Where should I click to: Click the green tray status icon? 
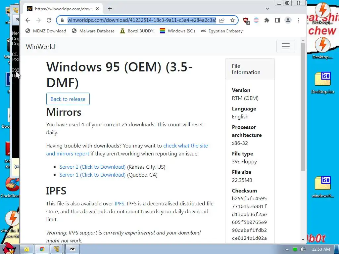[295, 249]
